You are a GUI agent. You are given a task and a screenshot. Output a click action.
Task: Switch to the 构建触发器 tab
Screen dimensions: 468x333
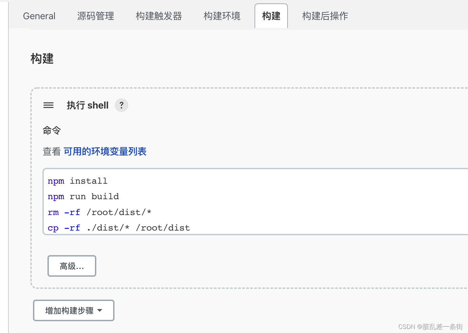[x=159, y=16]
